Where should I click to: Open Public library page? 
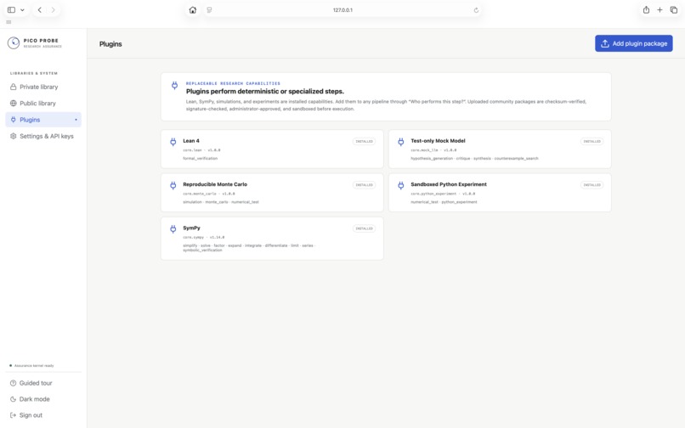[43, 104]
